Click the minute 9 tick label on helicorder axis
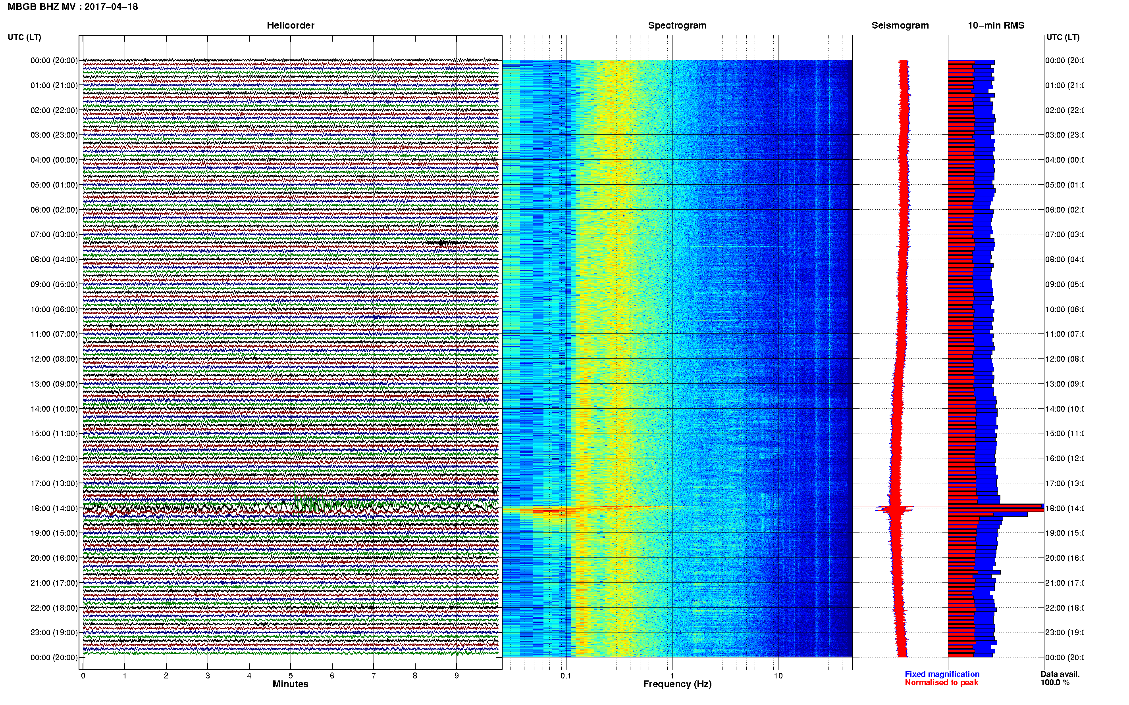The image size is (1129, 705). (457, 676)
